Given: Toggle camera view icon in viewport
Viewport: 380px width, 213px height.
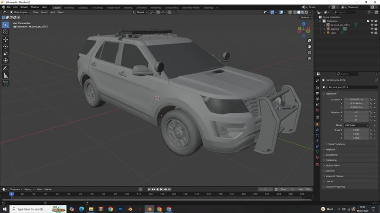Looking at the screenshot, I should click(x=309, y=53).
